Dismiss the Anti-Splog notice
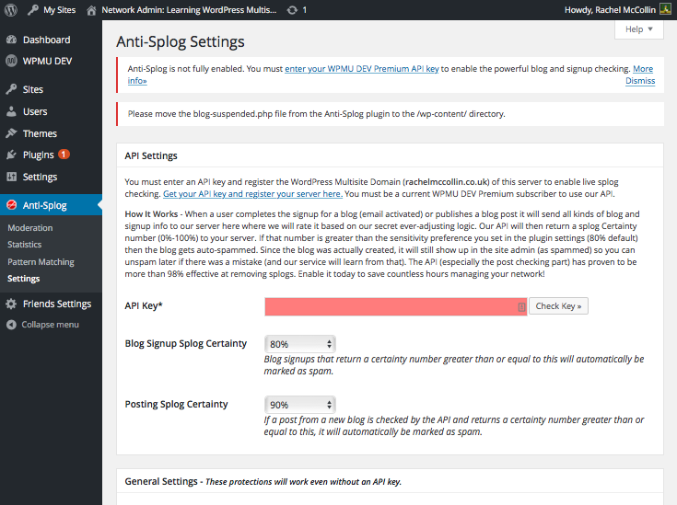Image resolution: width=677 pixels, height=505 pixels. [640, 81]
